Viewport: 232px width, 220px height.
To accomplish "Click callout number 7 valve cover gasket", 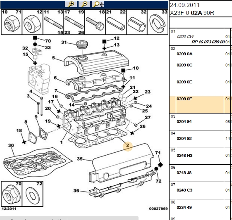I will [56, 90].
